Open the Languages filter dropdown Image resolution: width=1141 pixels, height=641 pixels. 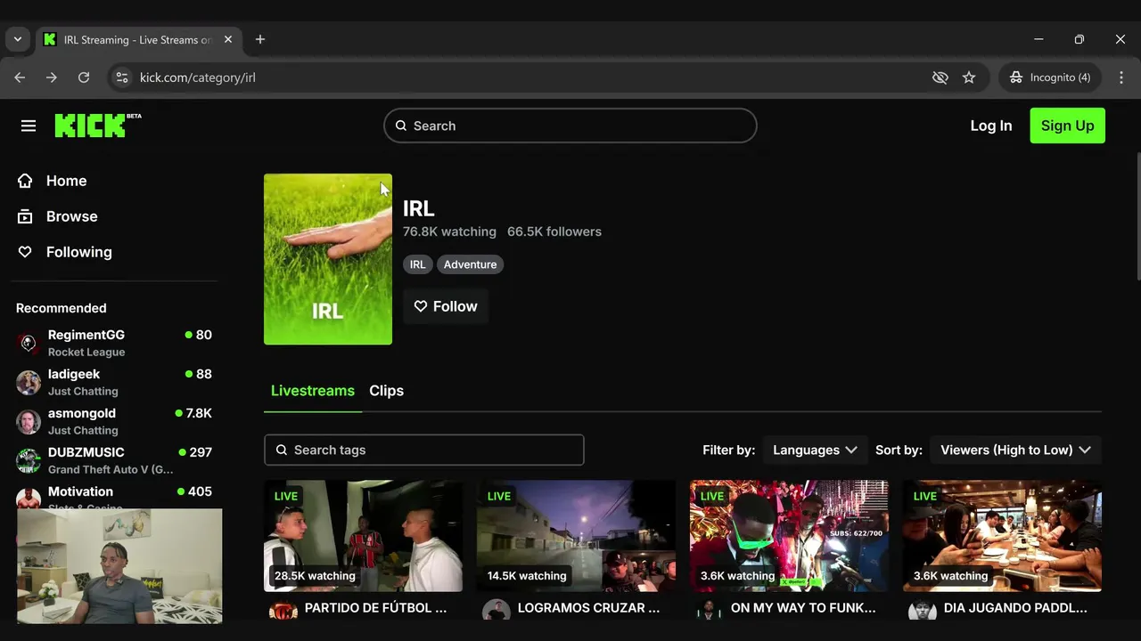815,450
